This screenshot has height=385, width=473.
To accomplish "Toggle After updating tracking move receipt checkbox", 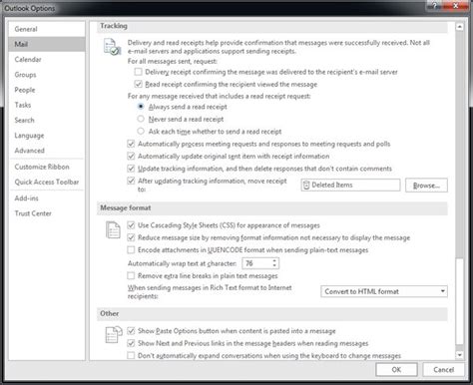I will pyautogui.click(x=131, y=181).
